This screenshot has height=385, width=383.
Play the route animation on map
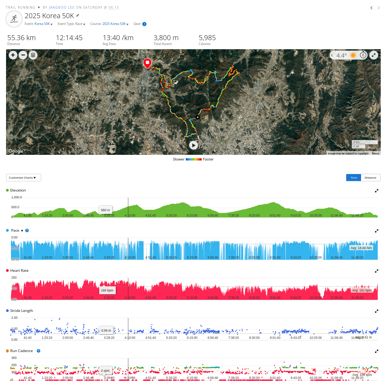click(193, 145)
